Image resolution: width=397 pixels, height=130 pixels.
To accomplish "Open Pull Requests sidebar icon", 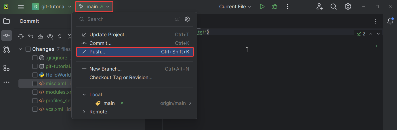I will point(7,50).
